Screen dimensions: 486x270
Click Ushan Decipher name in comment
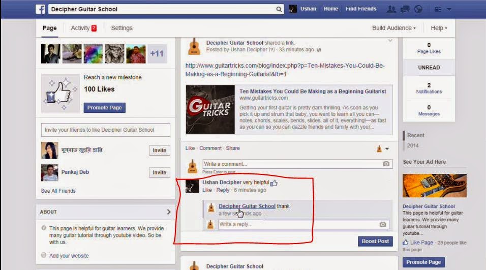coord(222,182)
